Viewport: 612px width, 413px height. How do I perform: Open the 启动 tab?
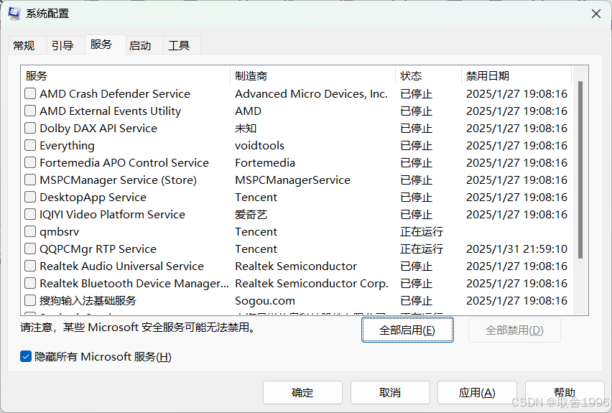point(140,46)
